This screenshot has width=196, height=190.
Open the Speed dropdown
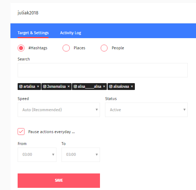59,110
